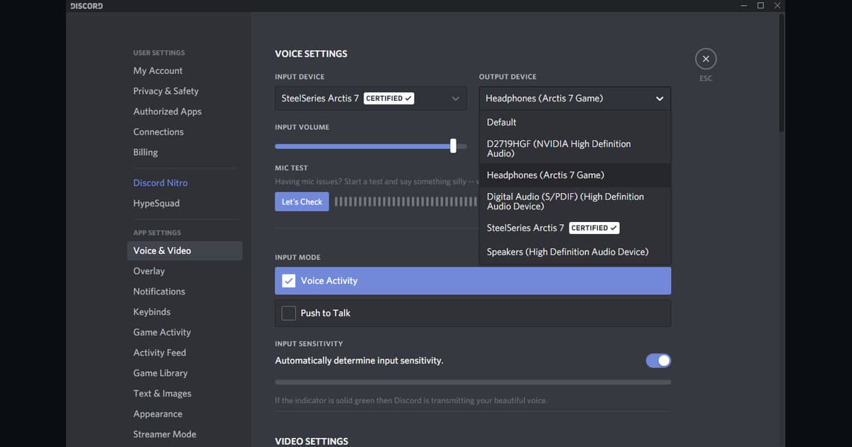Start mic test with Let's Check
This screenshot has height=447, width=852.
tap(302, 202)
